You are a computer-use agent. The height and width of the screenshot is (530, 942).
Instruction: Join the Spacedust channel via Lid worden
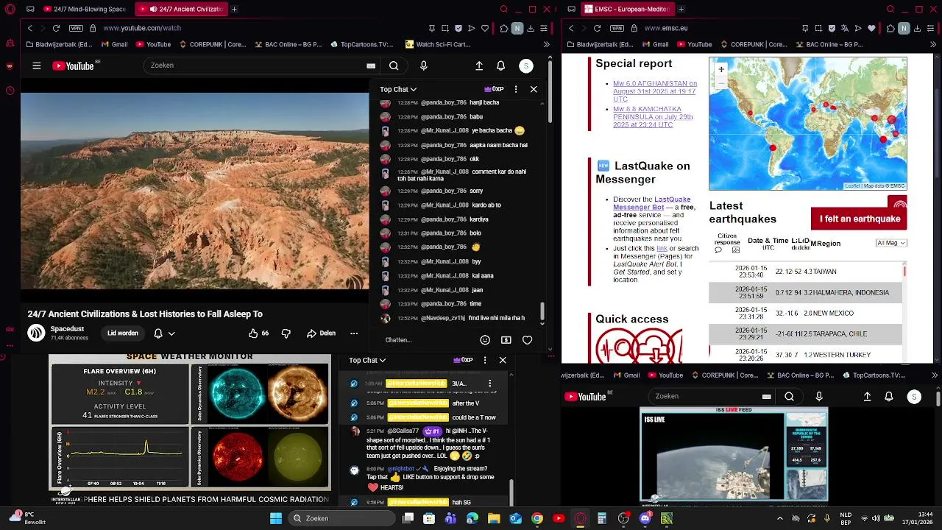(x=123, y=333)
